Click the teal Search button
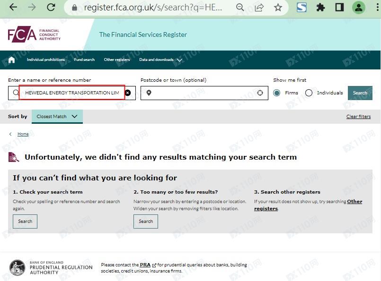This screenshot has height=281, width=381. pos(360,93)
